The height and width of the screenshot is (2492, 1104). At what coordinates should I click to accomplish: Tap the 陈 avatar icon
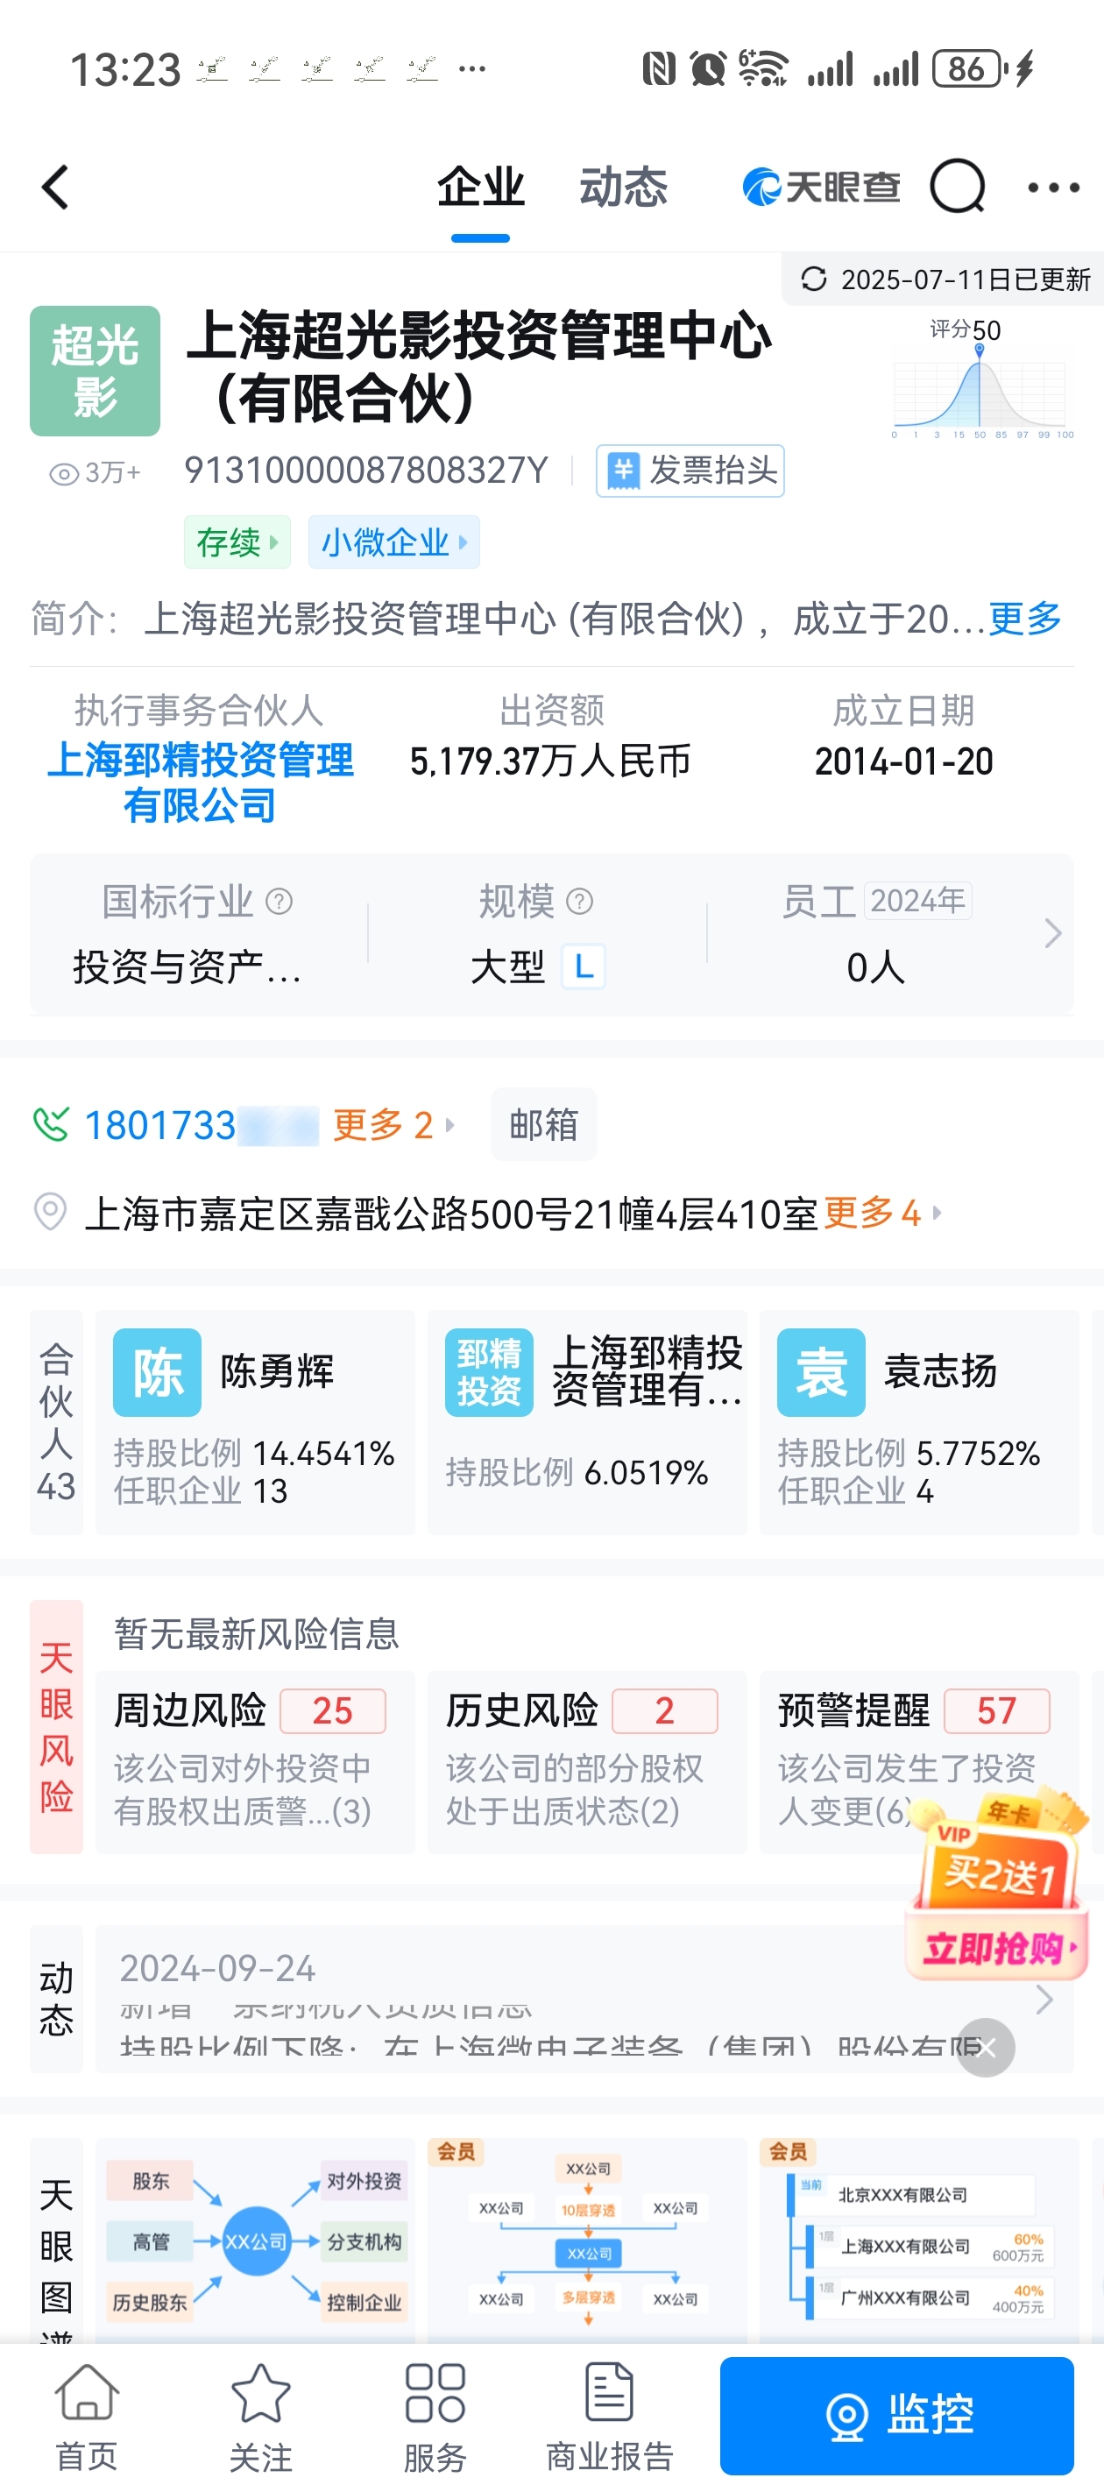(x=157, y=1372)
